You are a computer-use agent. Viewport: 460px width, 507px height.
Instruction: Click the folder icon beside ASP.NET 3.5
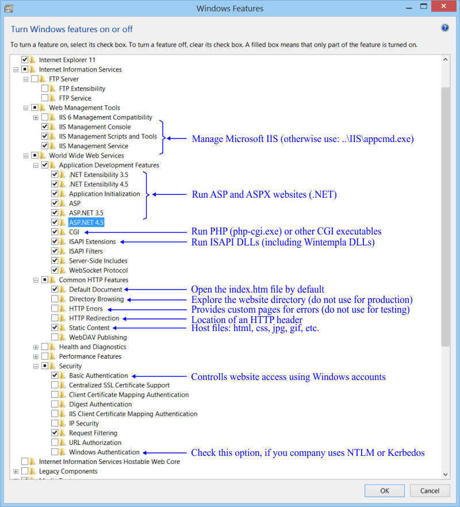63,213
